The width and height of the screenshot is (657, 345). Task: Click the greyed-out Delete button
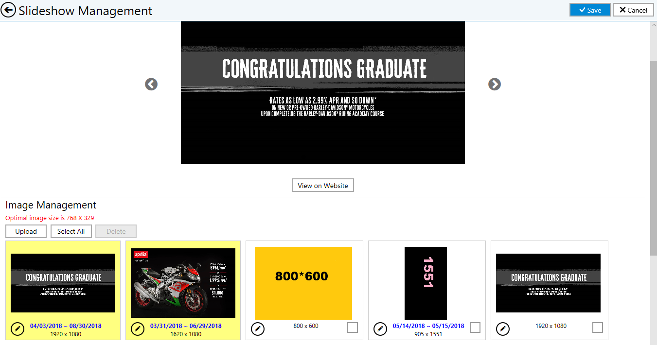[116, 231]
